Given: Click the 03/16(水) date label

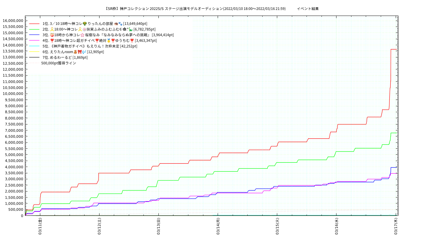Looking at the screenshot, I should coord(336,226).
